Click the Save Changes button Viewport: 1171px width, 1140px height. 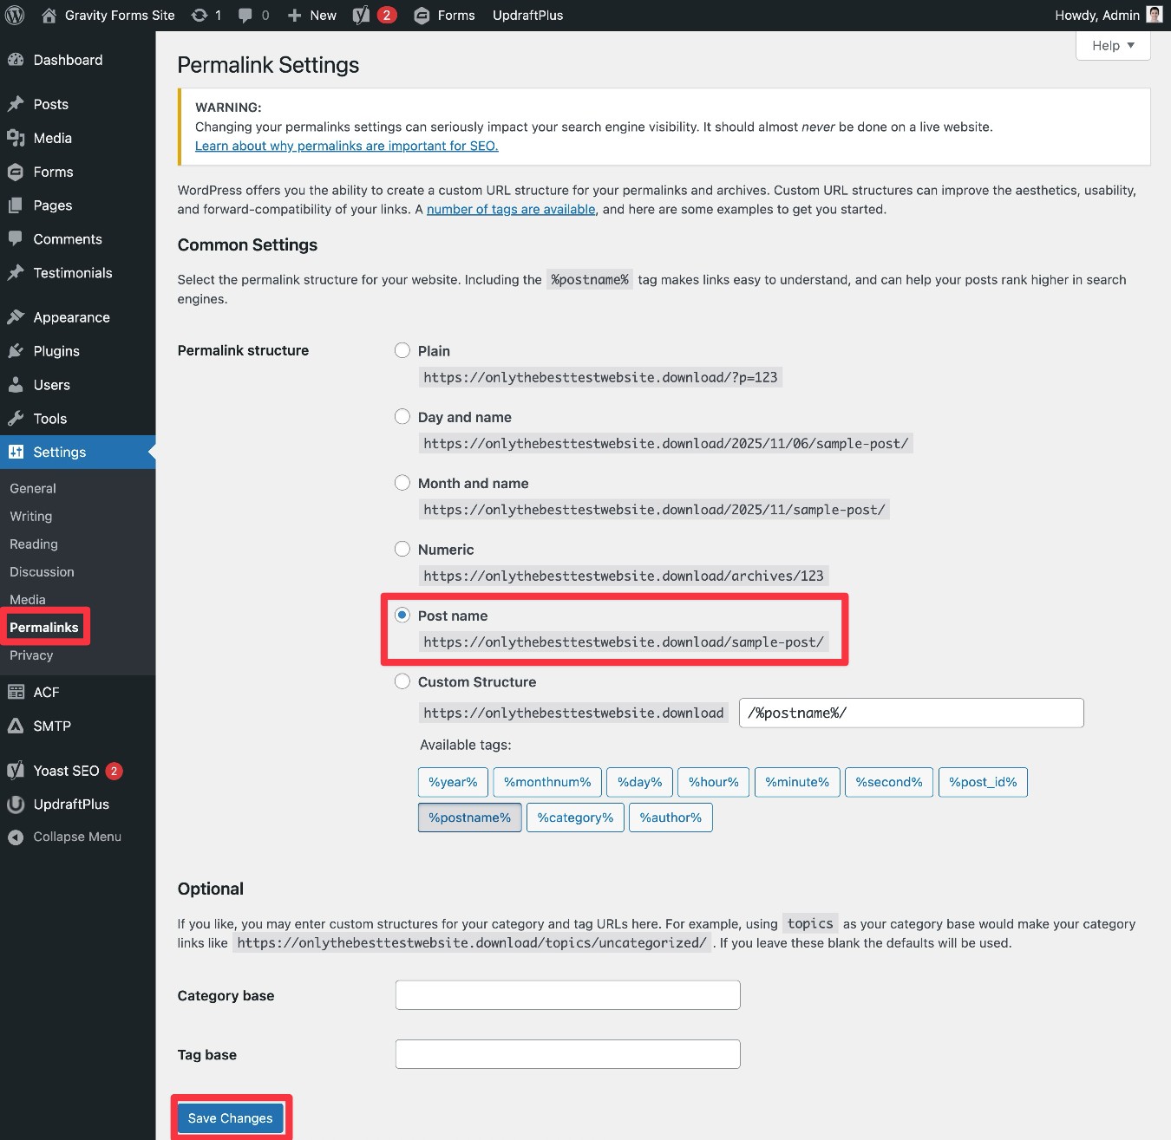(230, 1118)
